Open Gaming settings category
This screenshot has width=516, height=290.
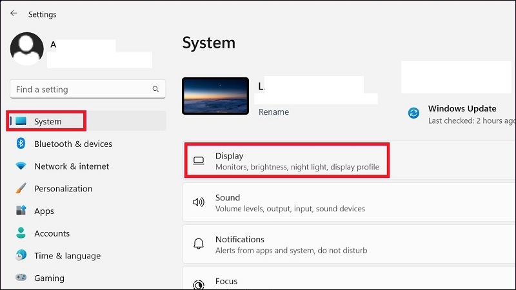coord(88,278)
